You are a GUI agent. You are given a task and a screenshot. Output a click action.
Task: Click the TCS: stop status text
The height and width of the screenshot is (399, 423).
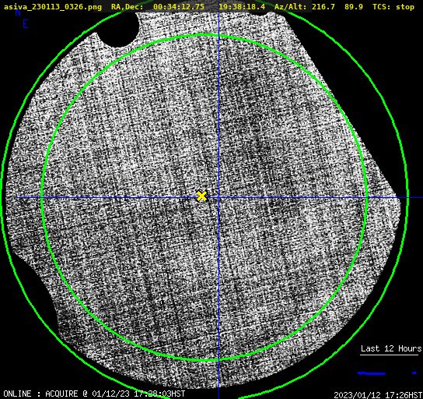point(393,7)
